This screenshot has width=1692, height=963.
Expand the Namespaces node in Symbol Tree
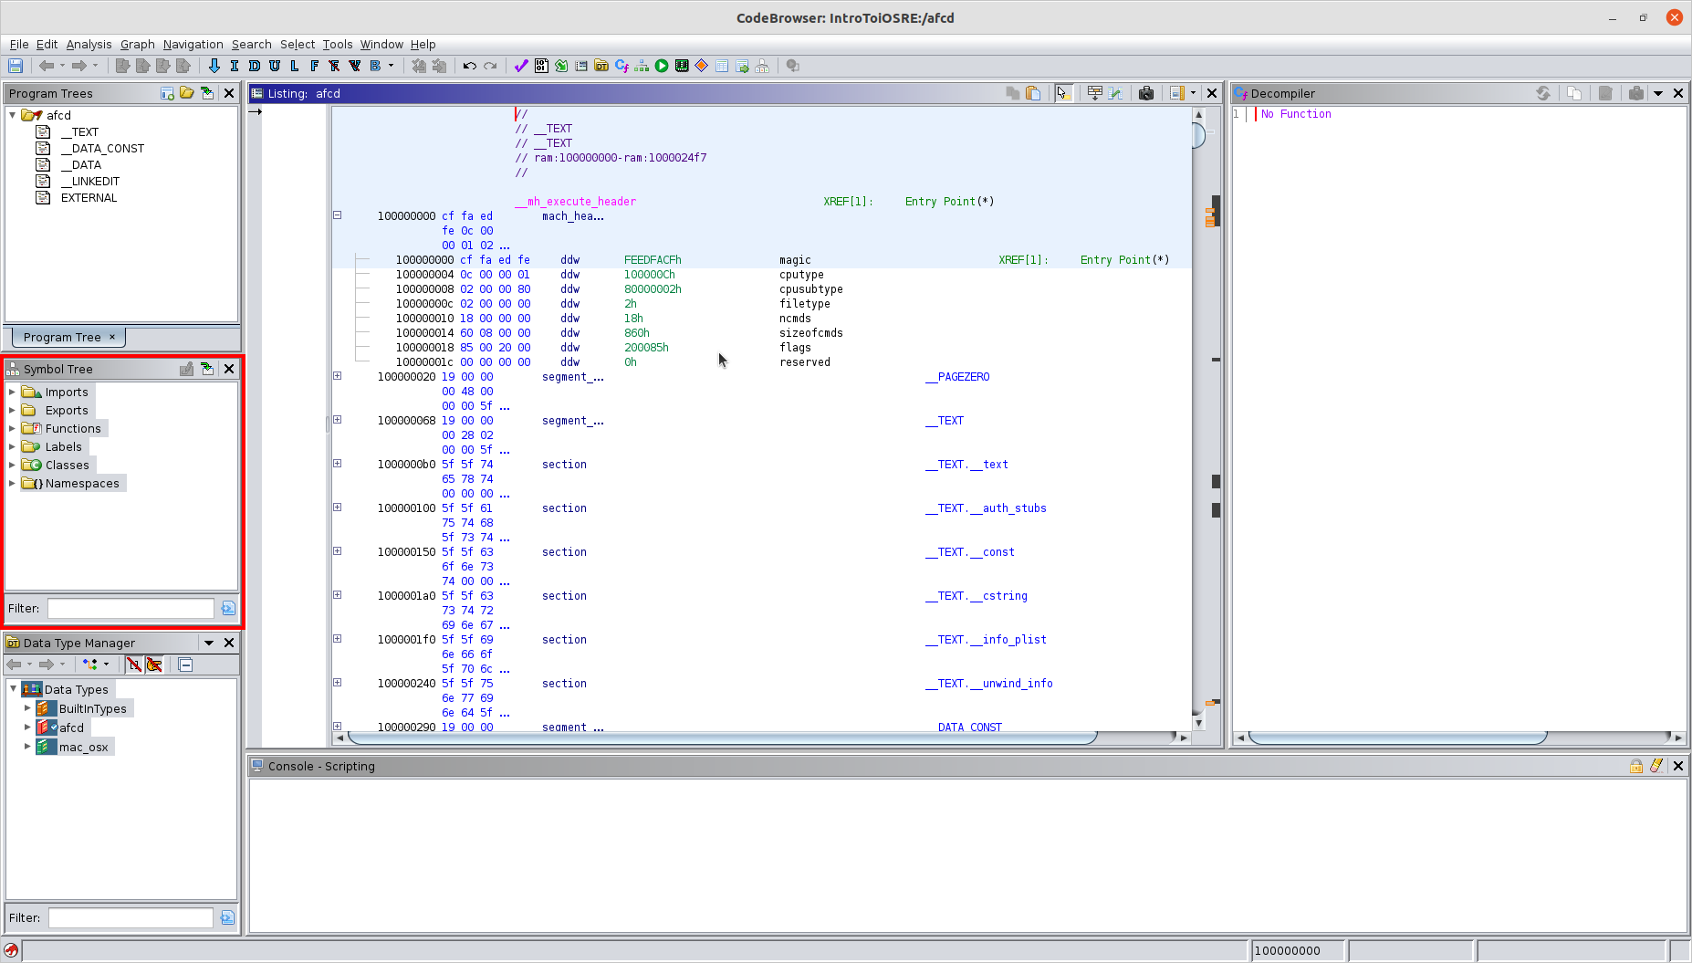pos(12,483)
